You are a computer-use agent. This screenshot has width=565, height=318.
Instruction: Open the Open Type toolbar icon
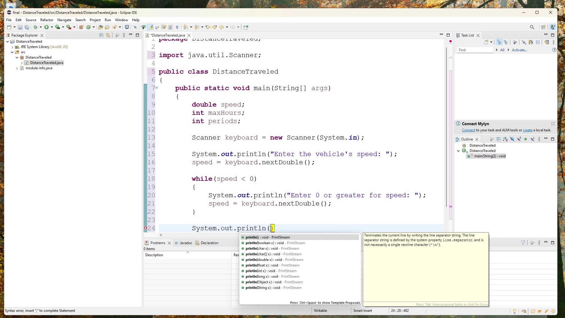[100, 27]
